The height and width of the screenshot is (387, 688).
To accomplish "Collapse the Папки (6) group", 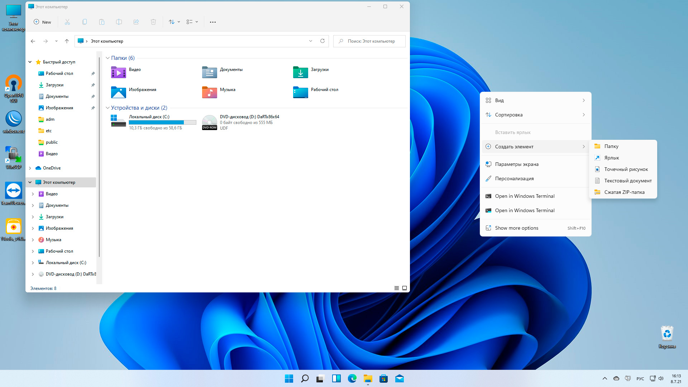I will coord(107,58).
